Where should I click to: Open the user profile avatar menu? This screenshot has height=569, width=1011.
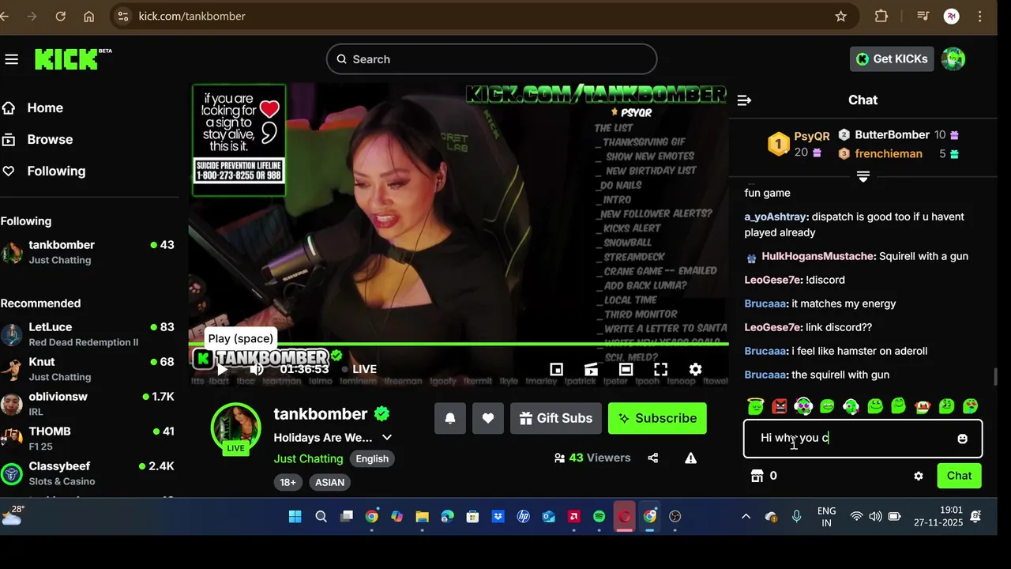pyautogui.click(x=953, y=59)
